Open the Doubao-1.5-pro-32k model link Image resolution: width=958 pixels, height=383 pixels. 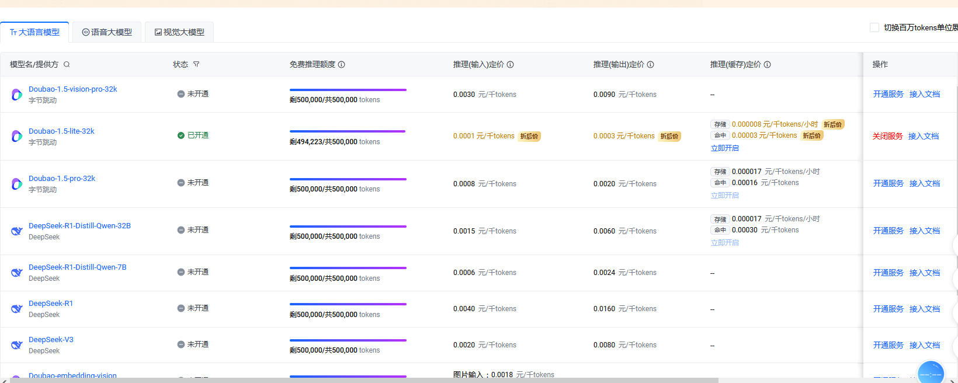click(x=62, y=179)
